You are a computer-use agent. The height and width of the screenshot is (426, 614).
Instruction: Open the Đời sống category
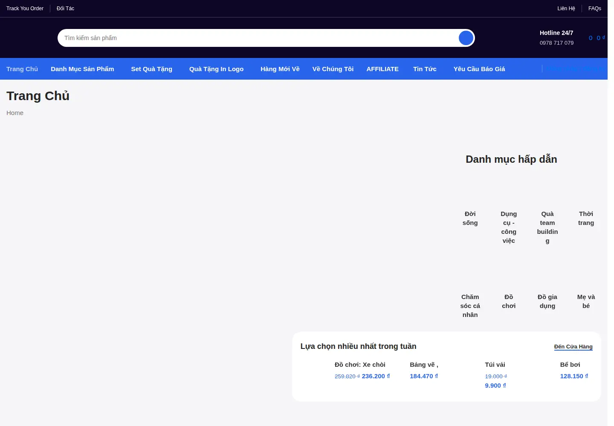(470, 218)
